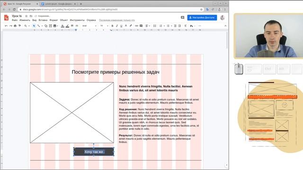Click the Insert image icon
The image size is (303, 170).
(55, 26)
